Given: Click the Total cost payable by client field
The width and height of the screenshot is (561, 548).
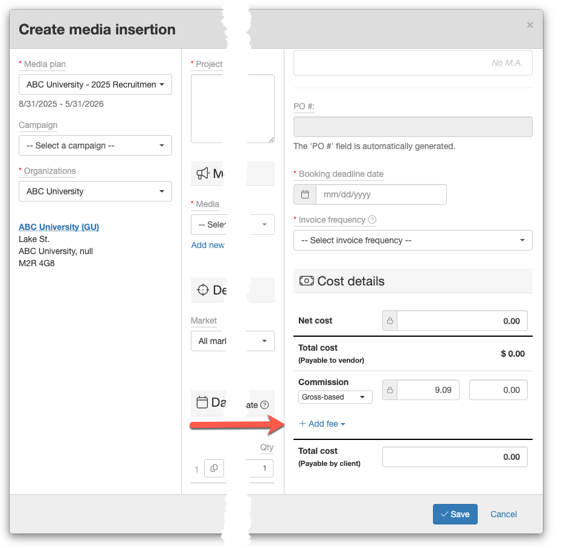Looking at the screenshot, I should click(454, 457).
